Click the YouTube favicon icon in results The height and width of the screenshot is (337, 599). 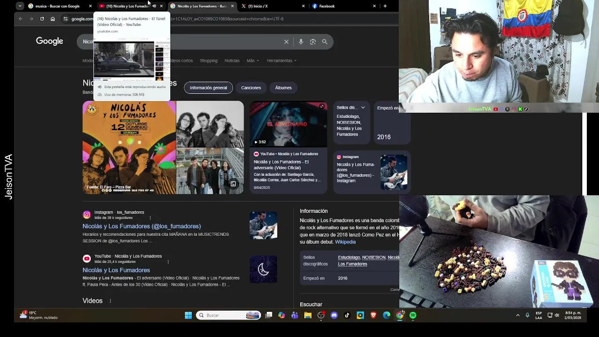pos(87,259)
